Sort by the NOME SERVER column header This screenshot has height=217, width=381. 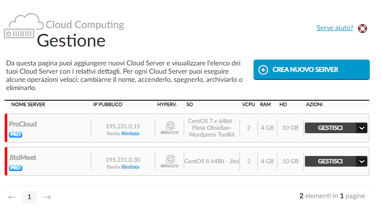[x=28, y=105]
